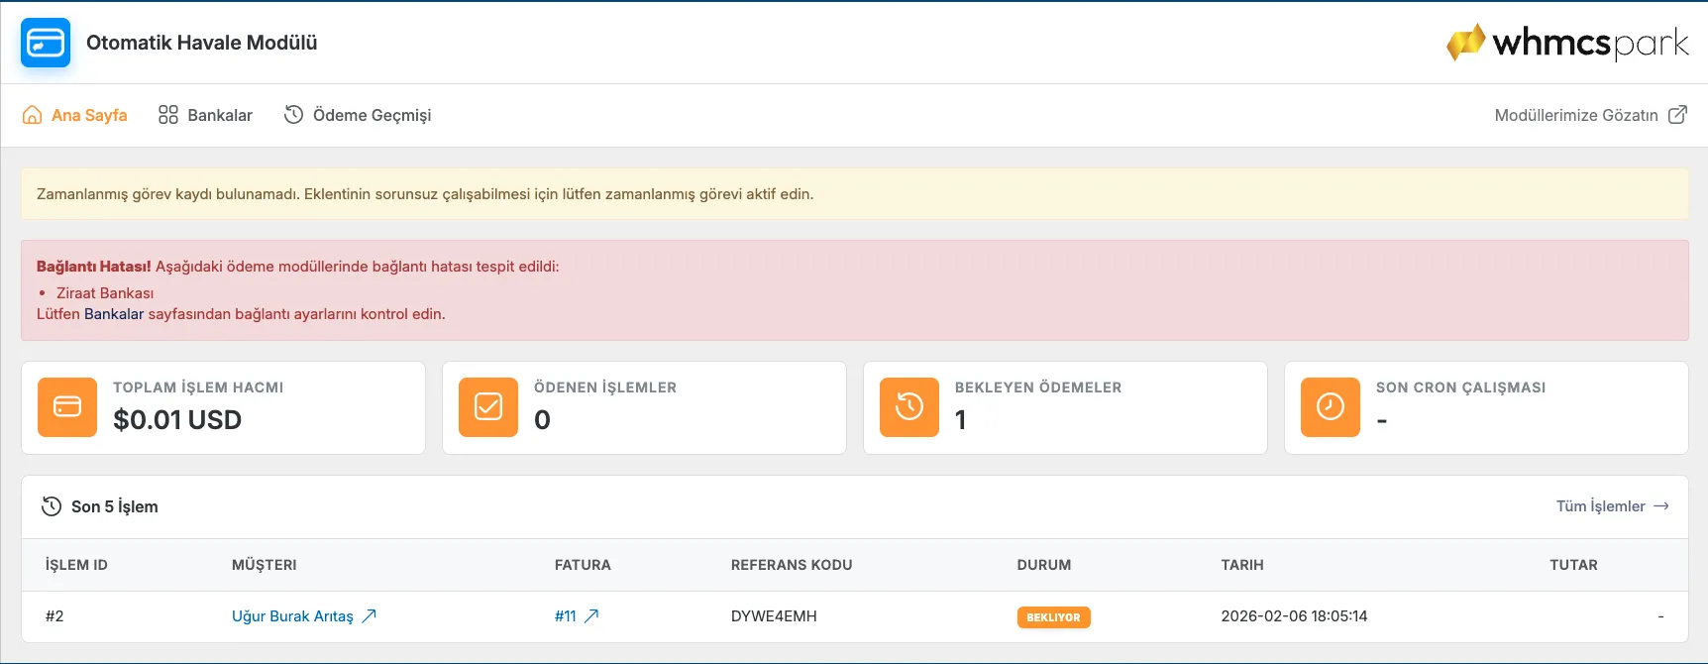1708x664 pixels.
Task: Open customer Uğur Burak Arıtaş
Action: (x=292, y=616)
